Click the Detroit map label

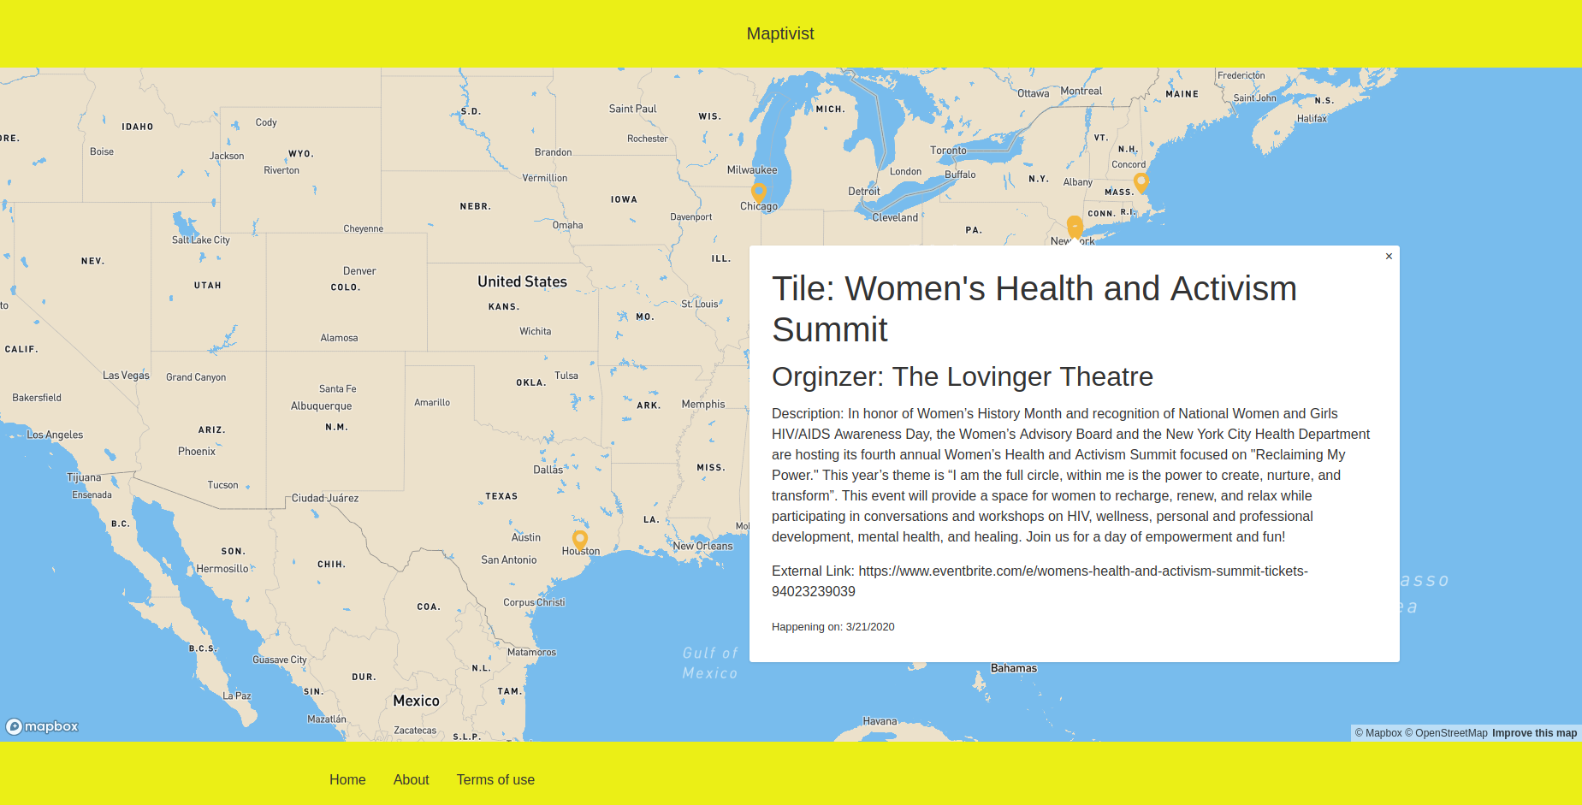tap(863, 192)
